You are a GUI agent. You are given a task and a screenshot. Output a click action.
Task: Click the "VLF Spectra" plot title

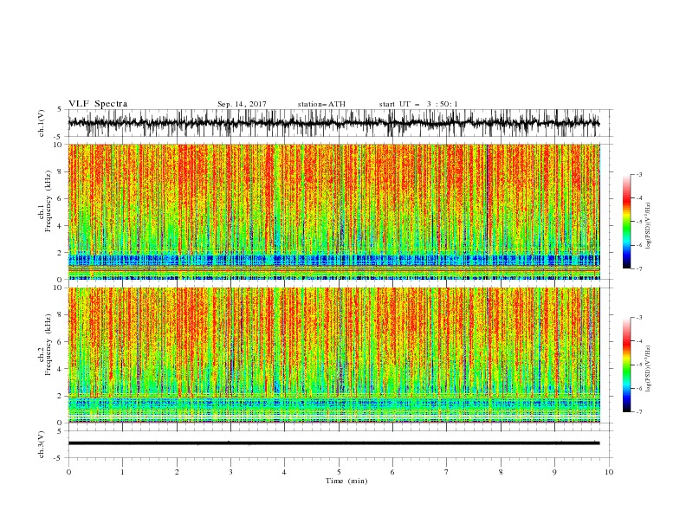coord(98,104)
